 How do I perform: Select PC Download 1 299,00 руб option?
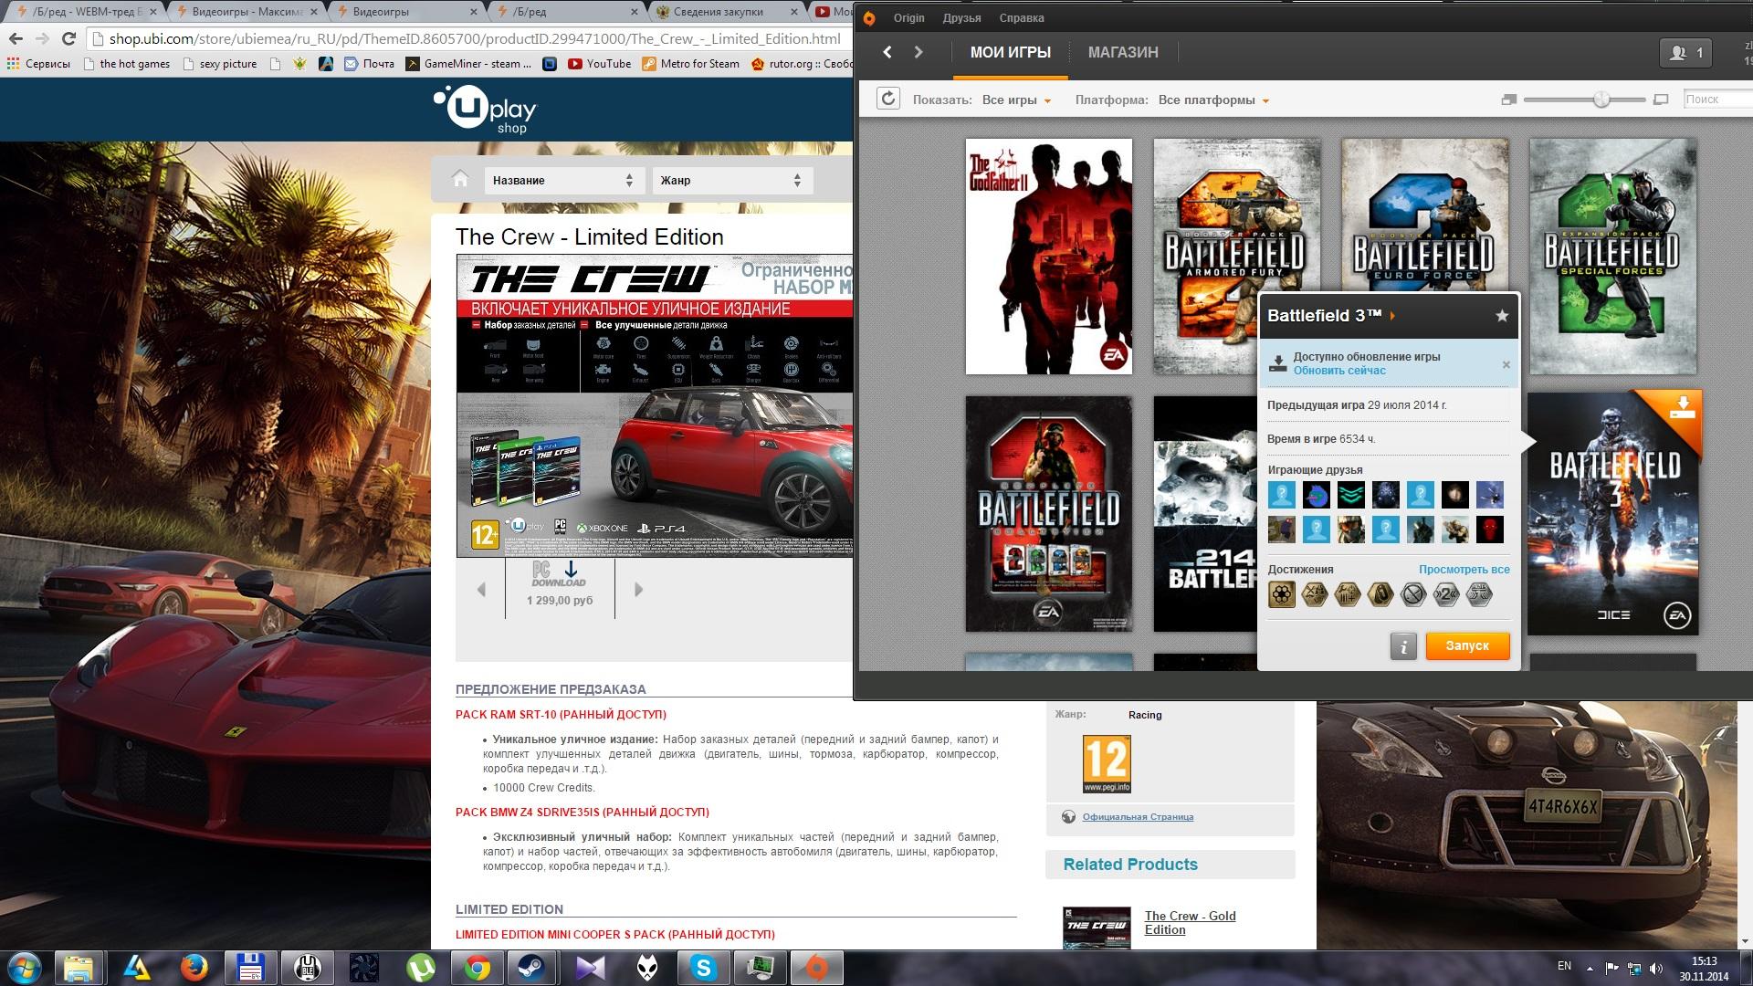560,586
